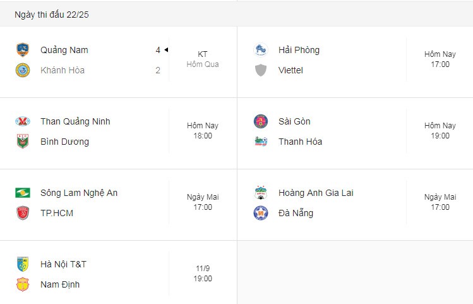The height and width of the screenshot is (304, 473).
Task: Click the Hà Nội T&T crest
Action: (23, 264)
